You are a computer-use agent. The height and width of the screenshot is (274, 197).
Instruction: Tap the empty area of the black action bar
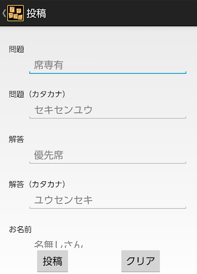[x=122, y=13]
